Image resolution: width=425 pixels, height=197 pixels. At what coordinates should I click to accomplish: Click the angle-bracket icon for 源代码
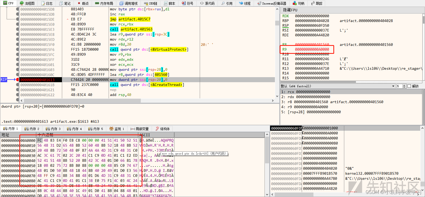click(x=202, y=3)
